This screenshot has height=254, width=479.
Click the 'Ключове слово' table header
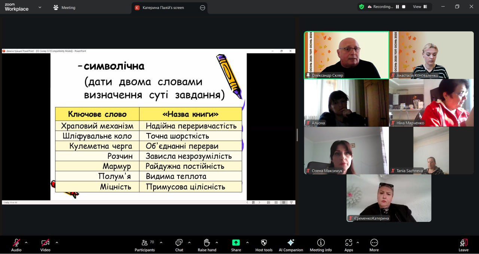97,114
